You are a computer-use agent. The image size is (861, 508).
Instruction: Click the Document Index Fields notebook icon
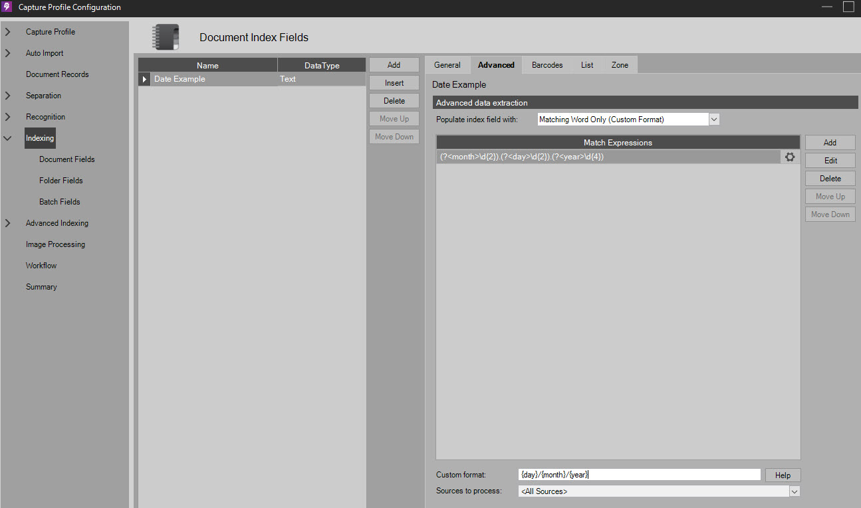coord(165,37)
